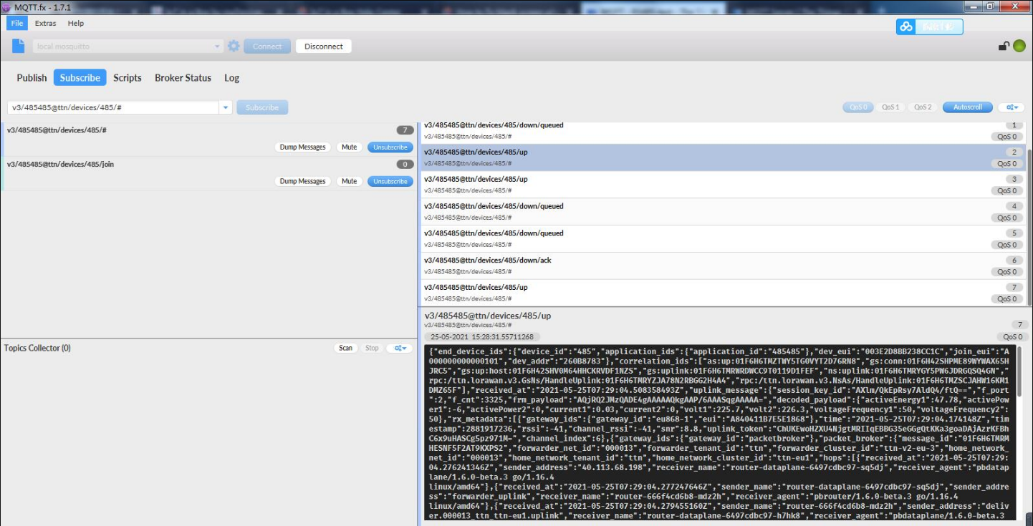1033x526 pixels.
Task: Select QoS 0 toggle
Action: tap(857, 107)
